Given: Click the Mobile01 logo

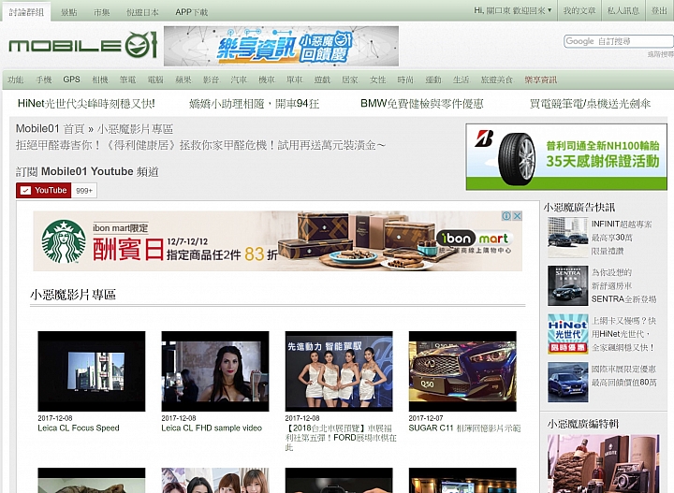Looking at the screenshot, I should coord(82,45).
